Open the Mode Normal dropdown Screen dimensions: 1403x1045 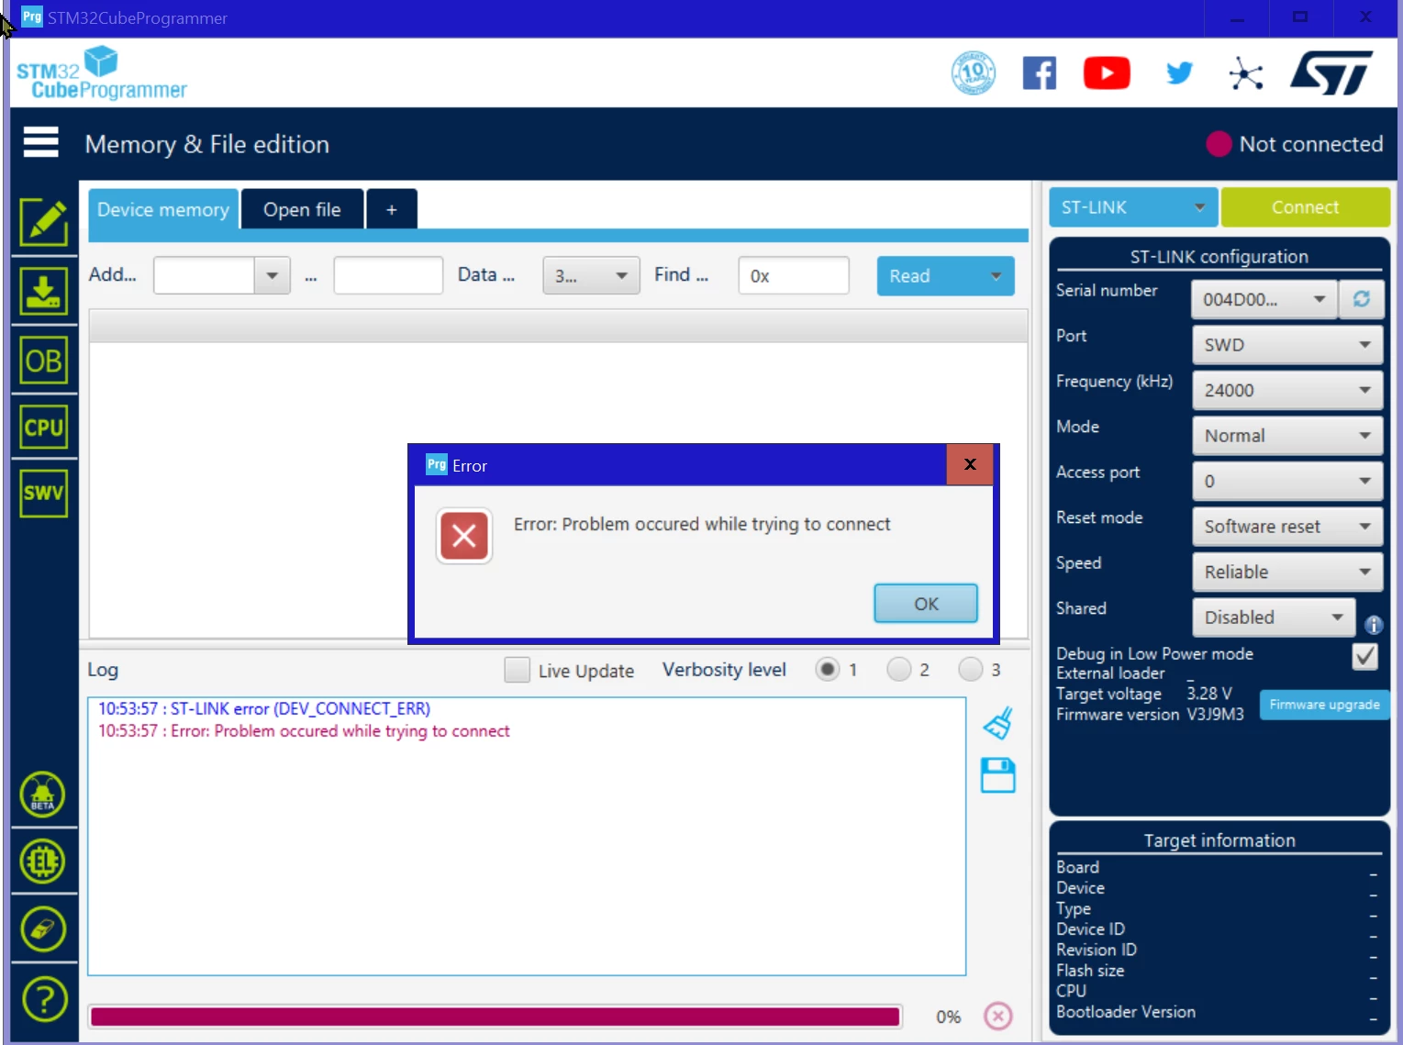1287,436
